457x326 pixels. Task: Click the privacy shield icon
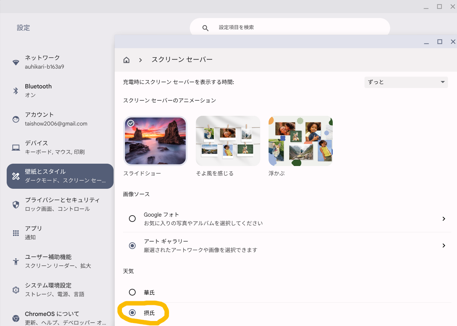click(x=16, y=205)
